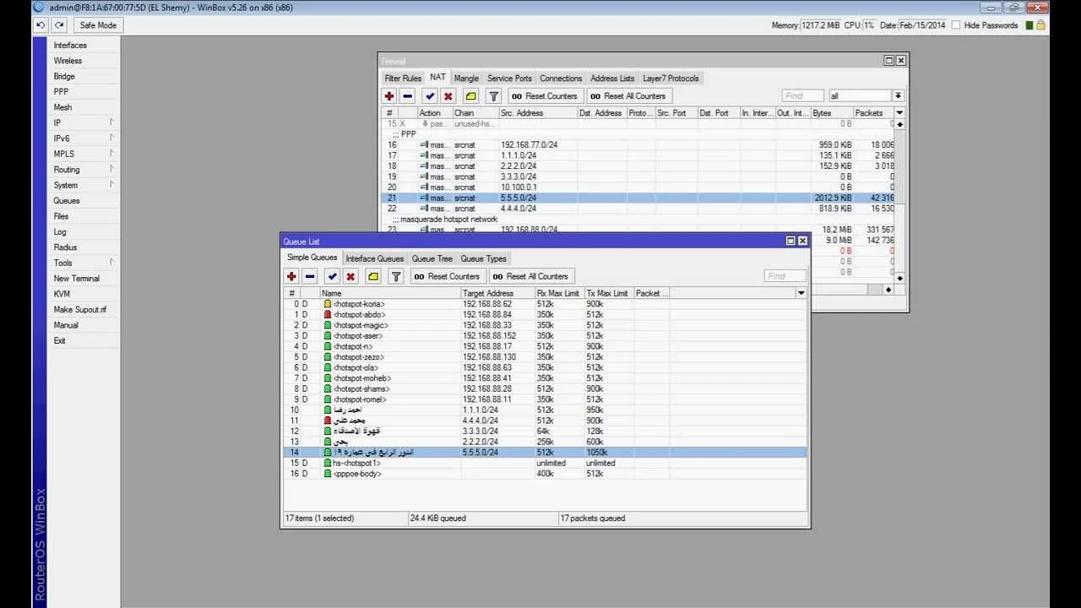Open the Mangle tab in Firewall
Image resolution: width=1081 pixels, height=608 pixels.
tap(466, 79)
